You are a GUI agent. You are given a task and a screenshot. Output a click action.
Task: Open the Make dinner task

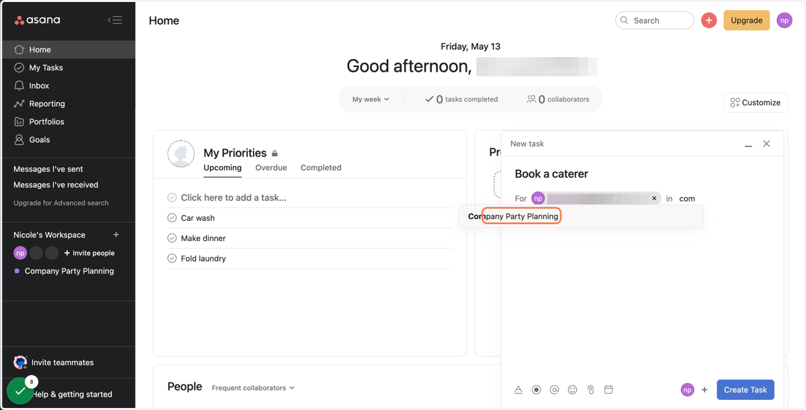(204, 238)
